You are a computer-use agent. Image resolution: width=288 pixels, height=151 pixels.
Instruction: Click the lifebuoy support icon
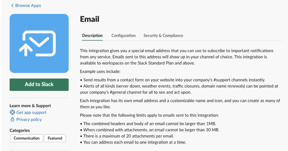pos(12,112)
